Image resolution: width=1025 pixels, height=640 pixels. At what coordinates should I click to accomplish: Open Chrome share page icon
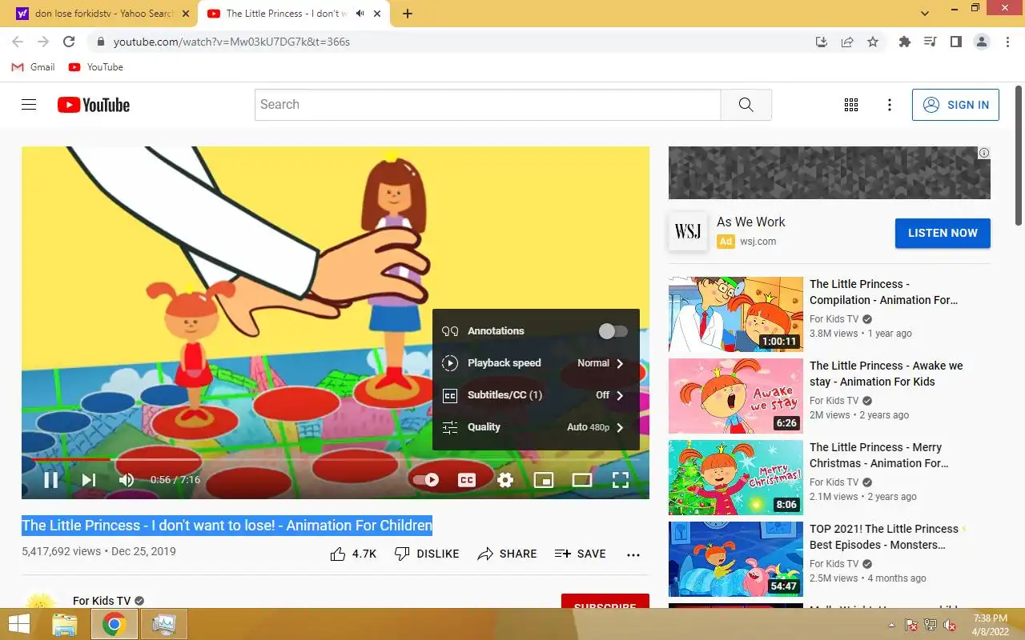[x=847, y=42]
